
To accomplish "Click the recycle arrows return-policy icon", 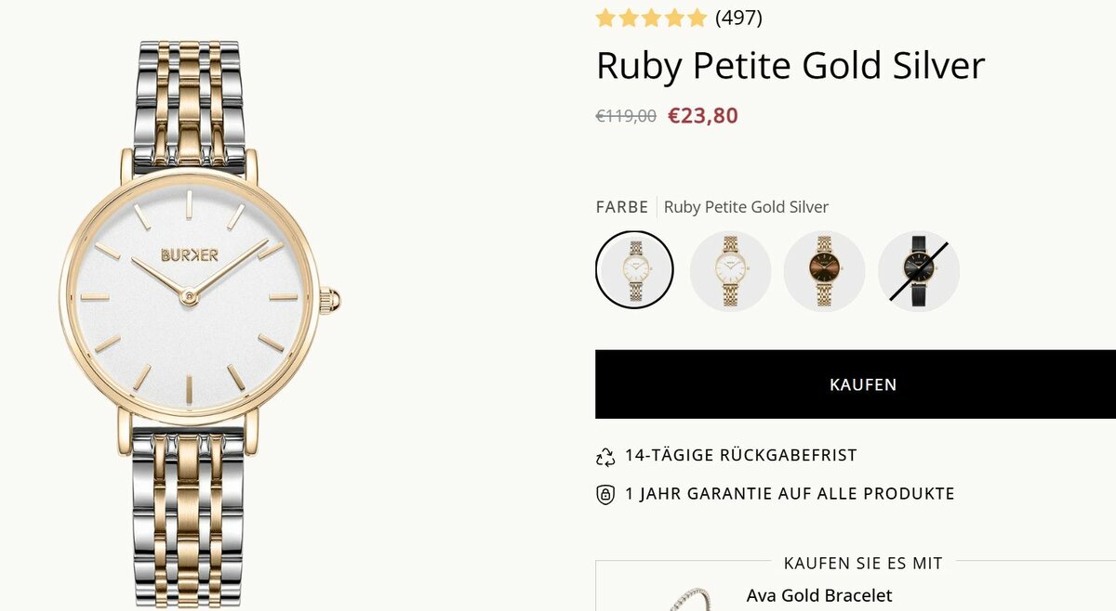I will (605, 456).
